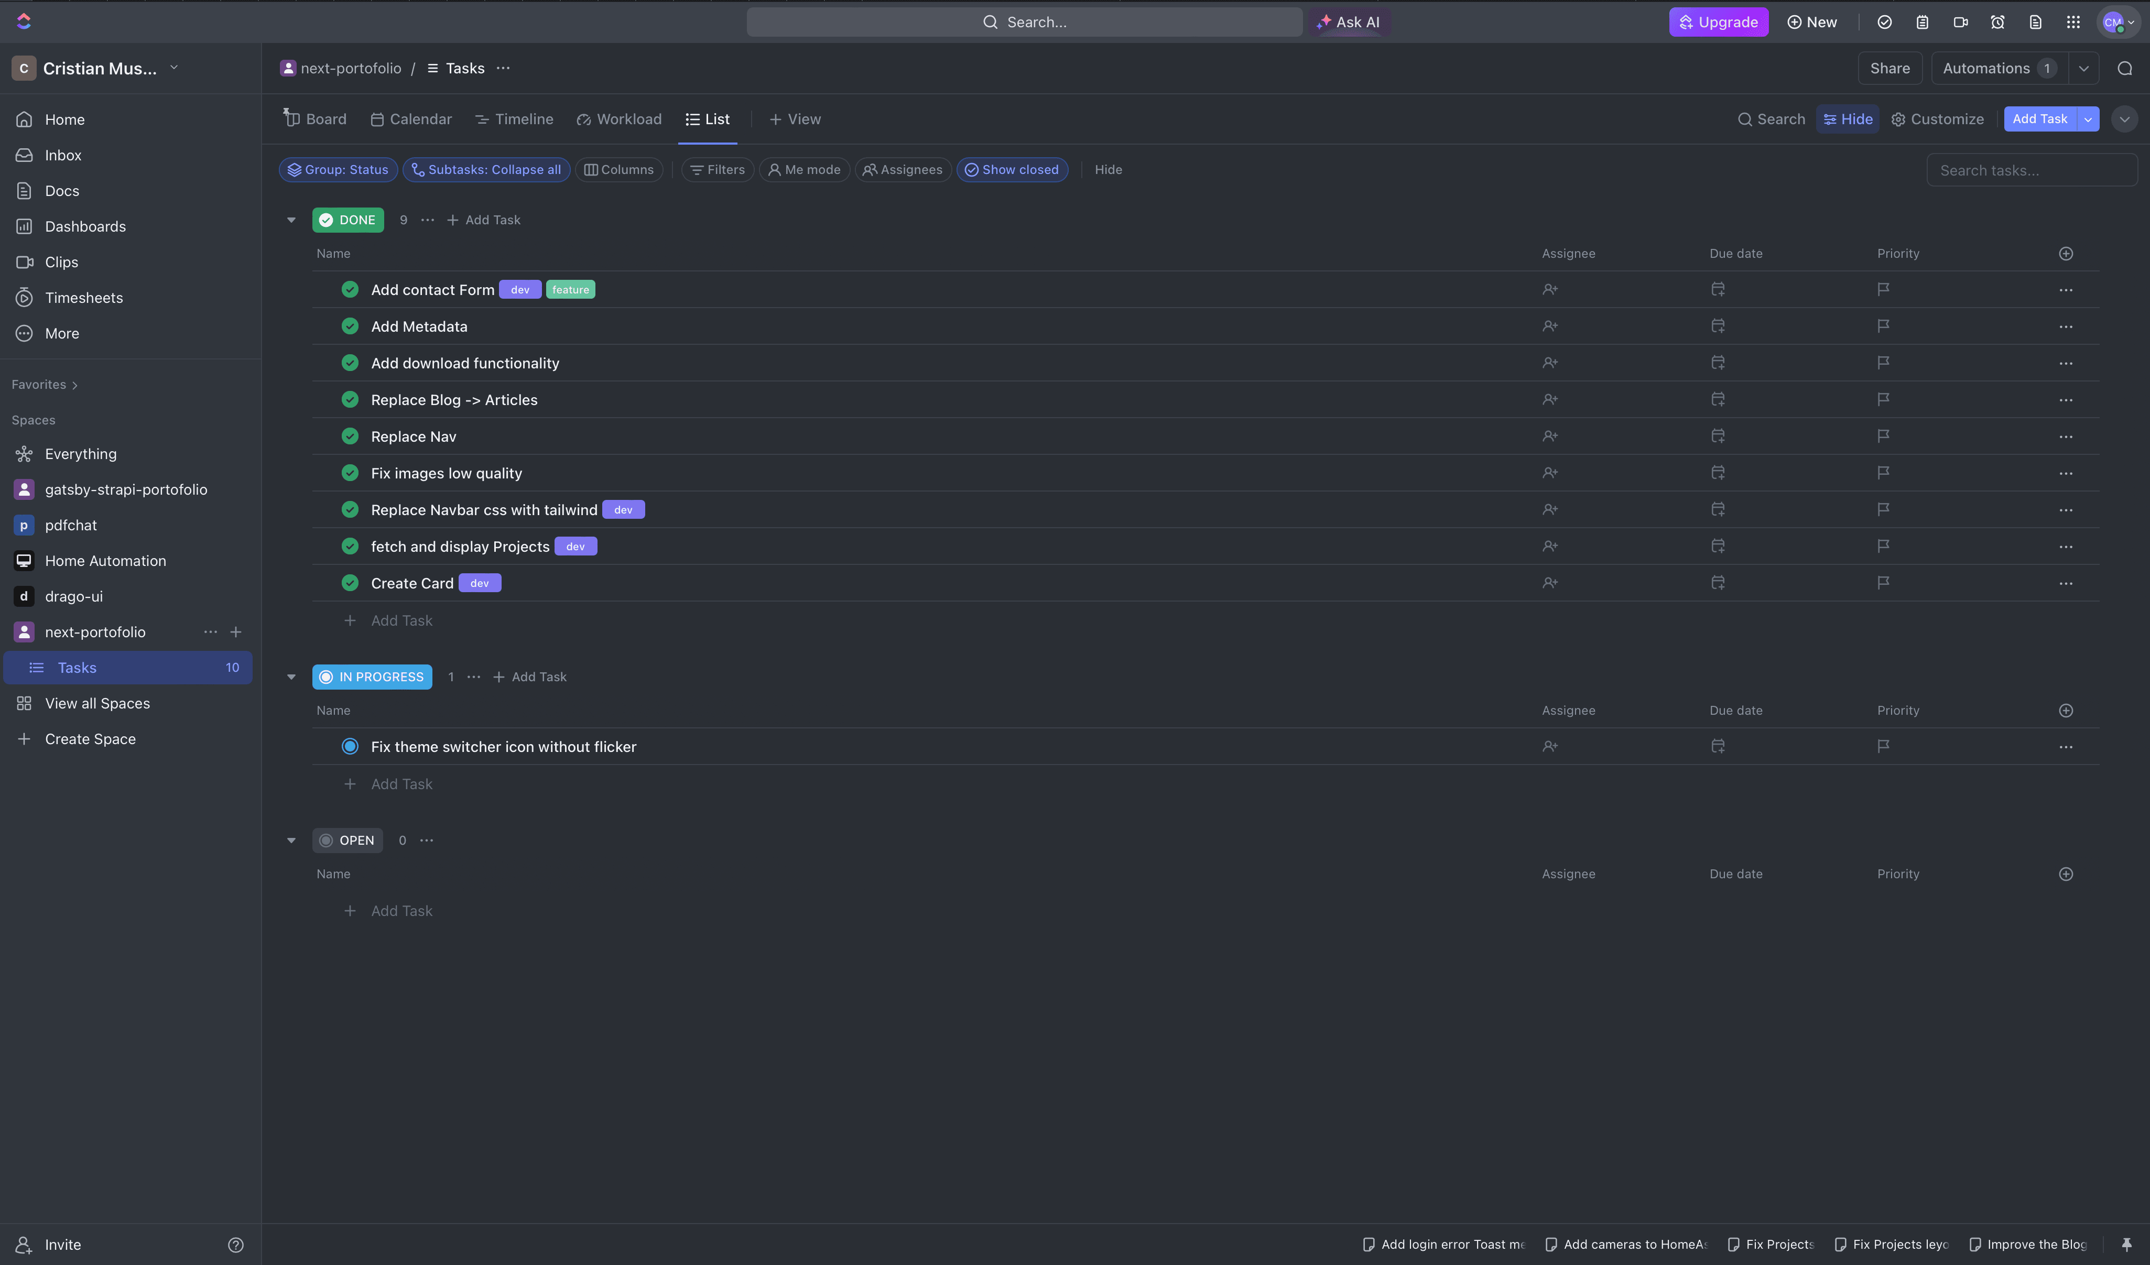
Task: Open the apps grid icon top right
Action: tap(2073, 21)
